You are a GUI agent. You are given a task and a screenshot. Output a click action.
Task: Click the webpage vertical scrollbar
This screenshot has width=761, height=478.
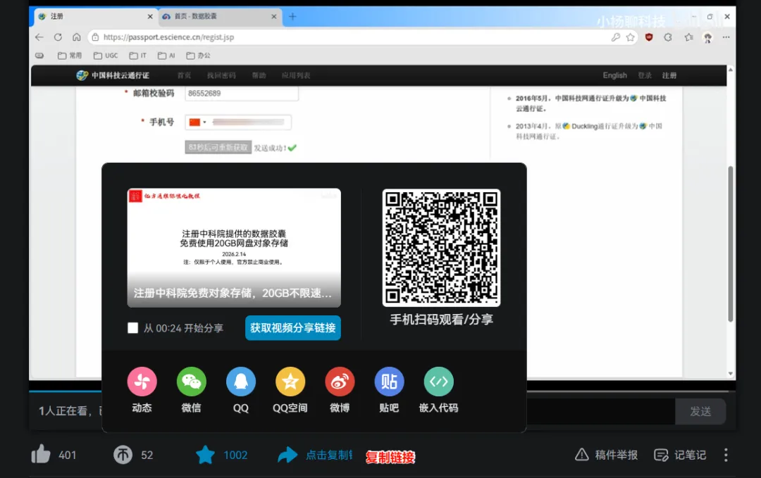click(x=731, y=242)
